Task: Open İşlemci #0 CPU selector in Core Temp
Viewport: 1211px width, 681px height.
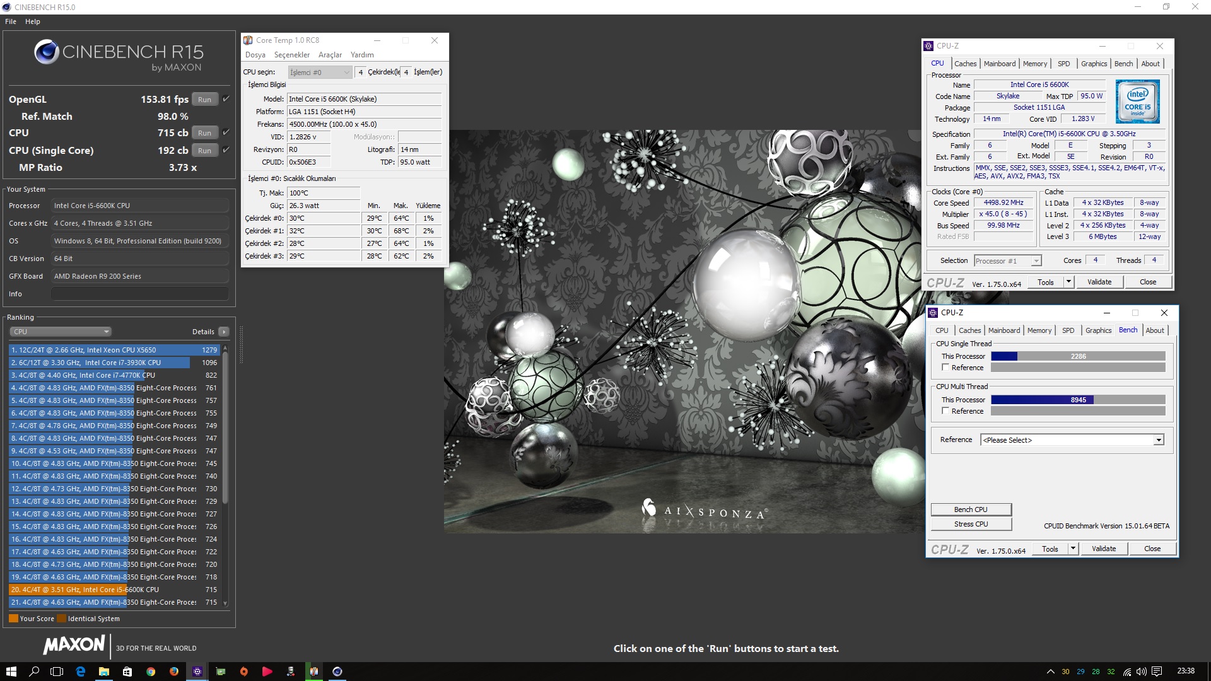Action: pyautogui.click(x=320, y=73)
